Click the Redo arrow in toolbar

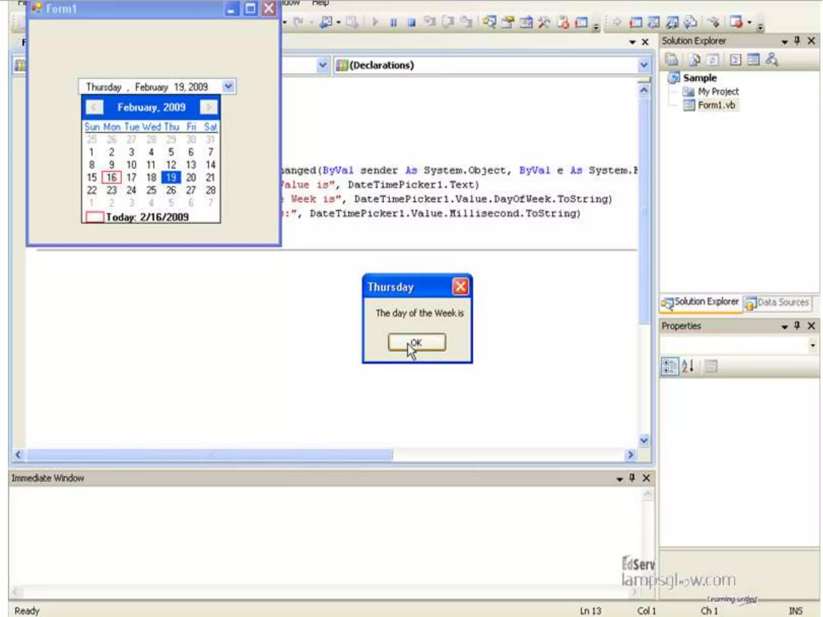[x=298, y=22]
